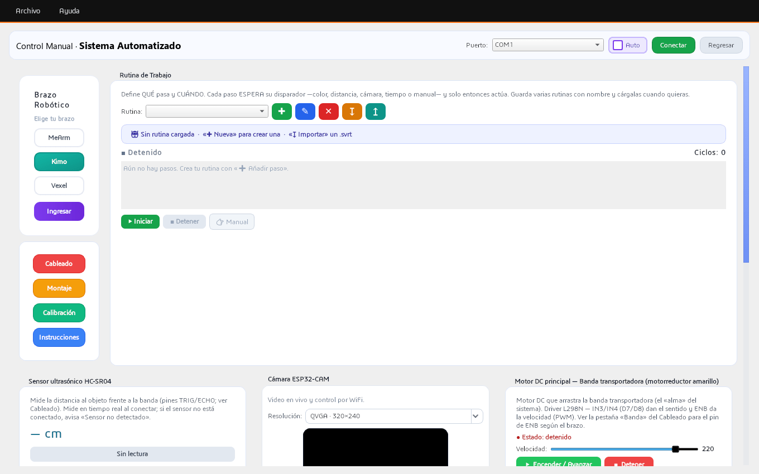
Task: Click the green Conectar button
Action: click(x=674, y=45)
